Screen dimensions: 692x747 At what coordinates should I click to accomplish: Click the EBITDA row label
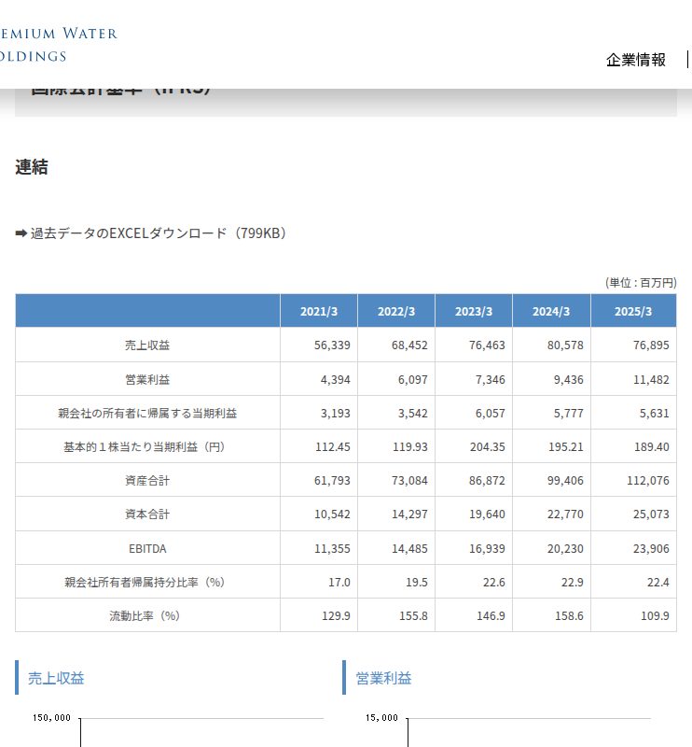(147, 548)
